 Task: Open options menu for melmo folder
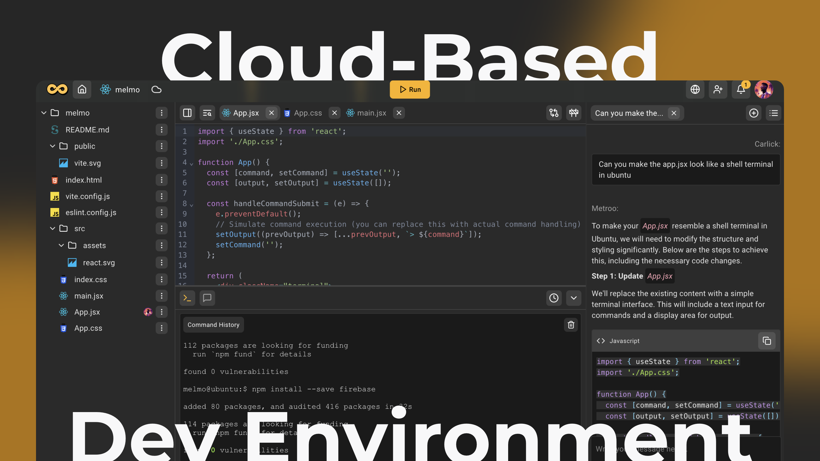(x=161, y=113)
